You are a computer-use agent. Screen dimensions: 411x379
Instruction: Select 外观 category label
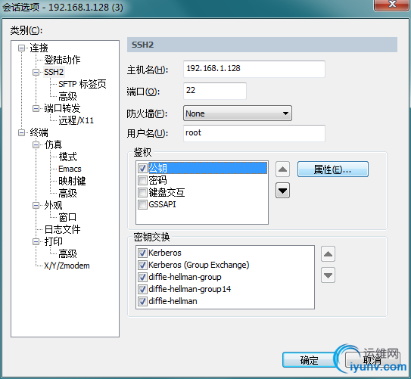point(53,205)
